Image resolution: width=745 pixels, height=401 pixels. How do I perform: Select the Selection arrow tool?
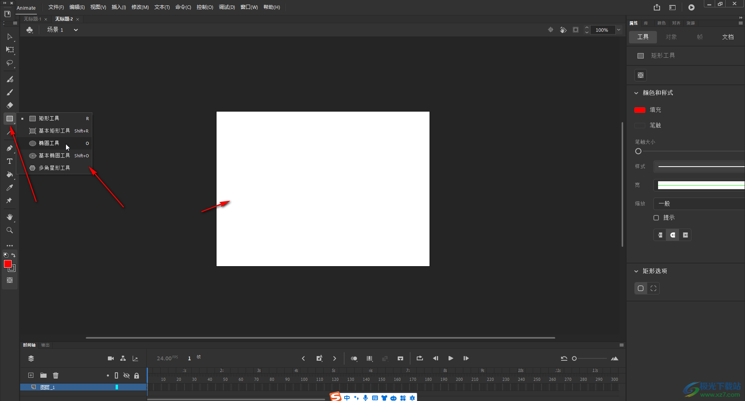click(10, 37)
